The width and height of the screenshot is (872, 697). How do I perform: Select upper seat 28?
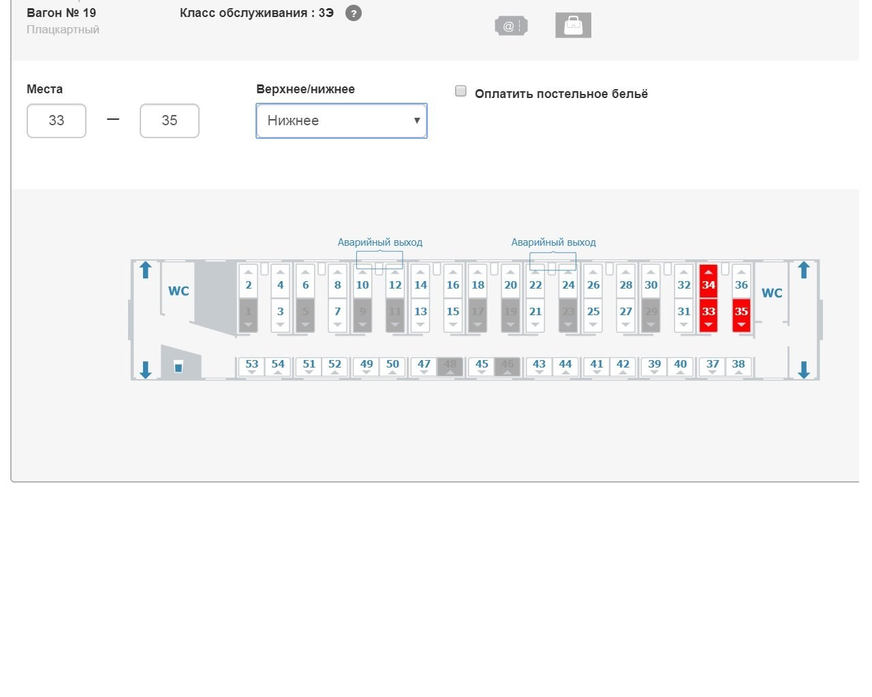[626, 282]
